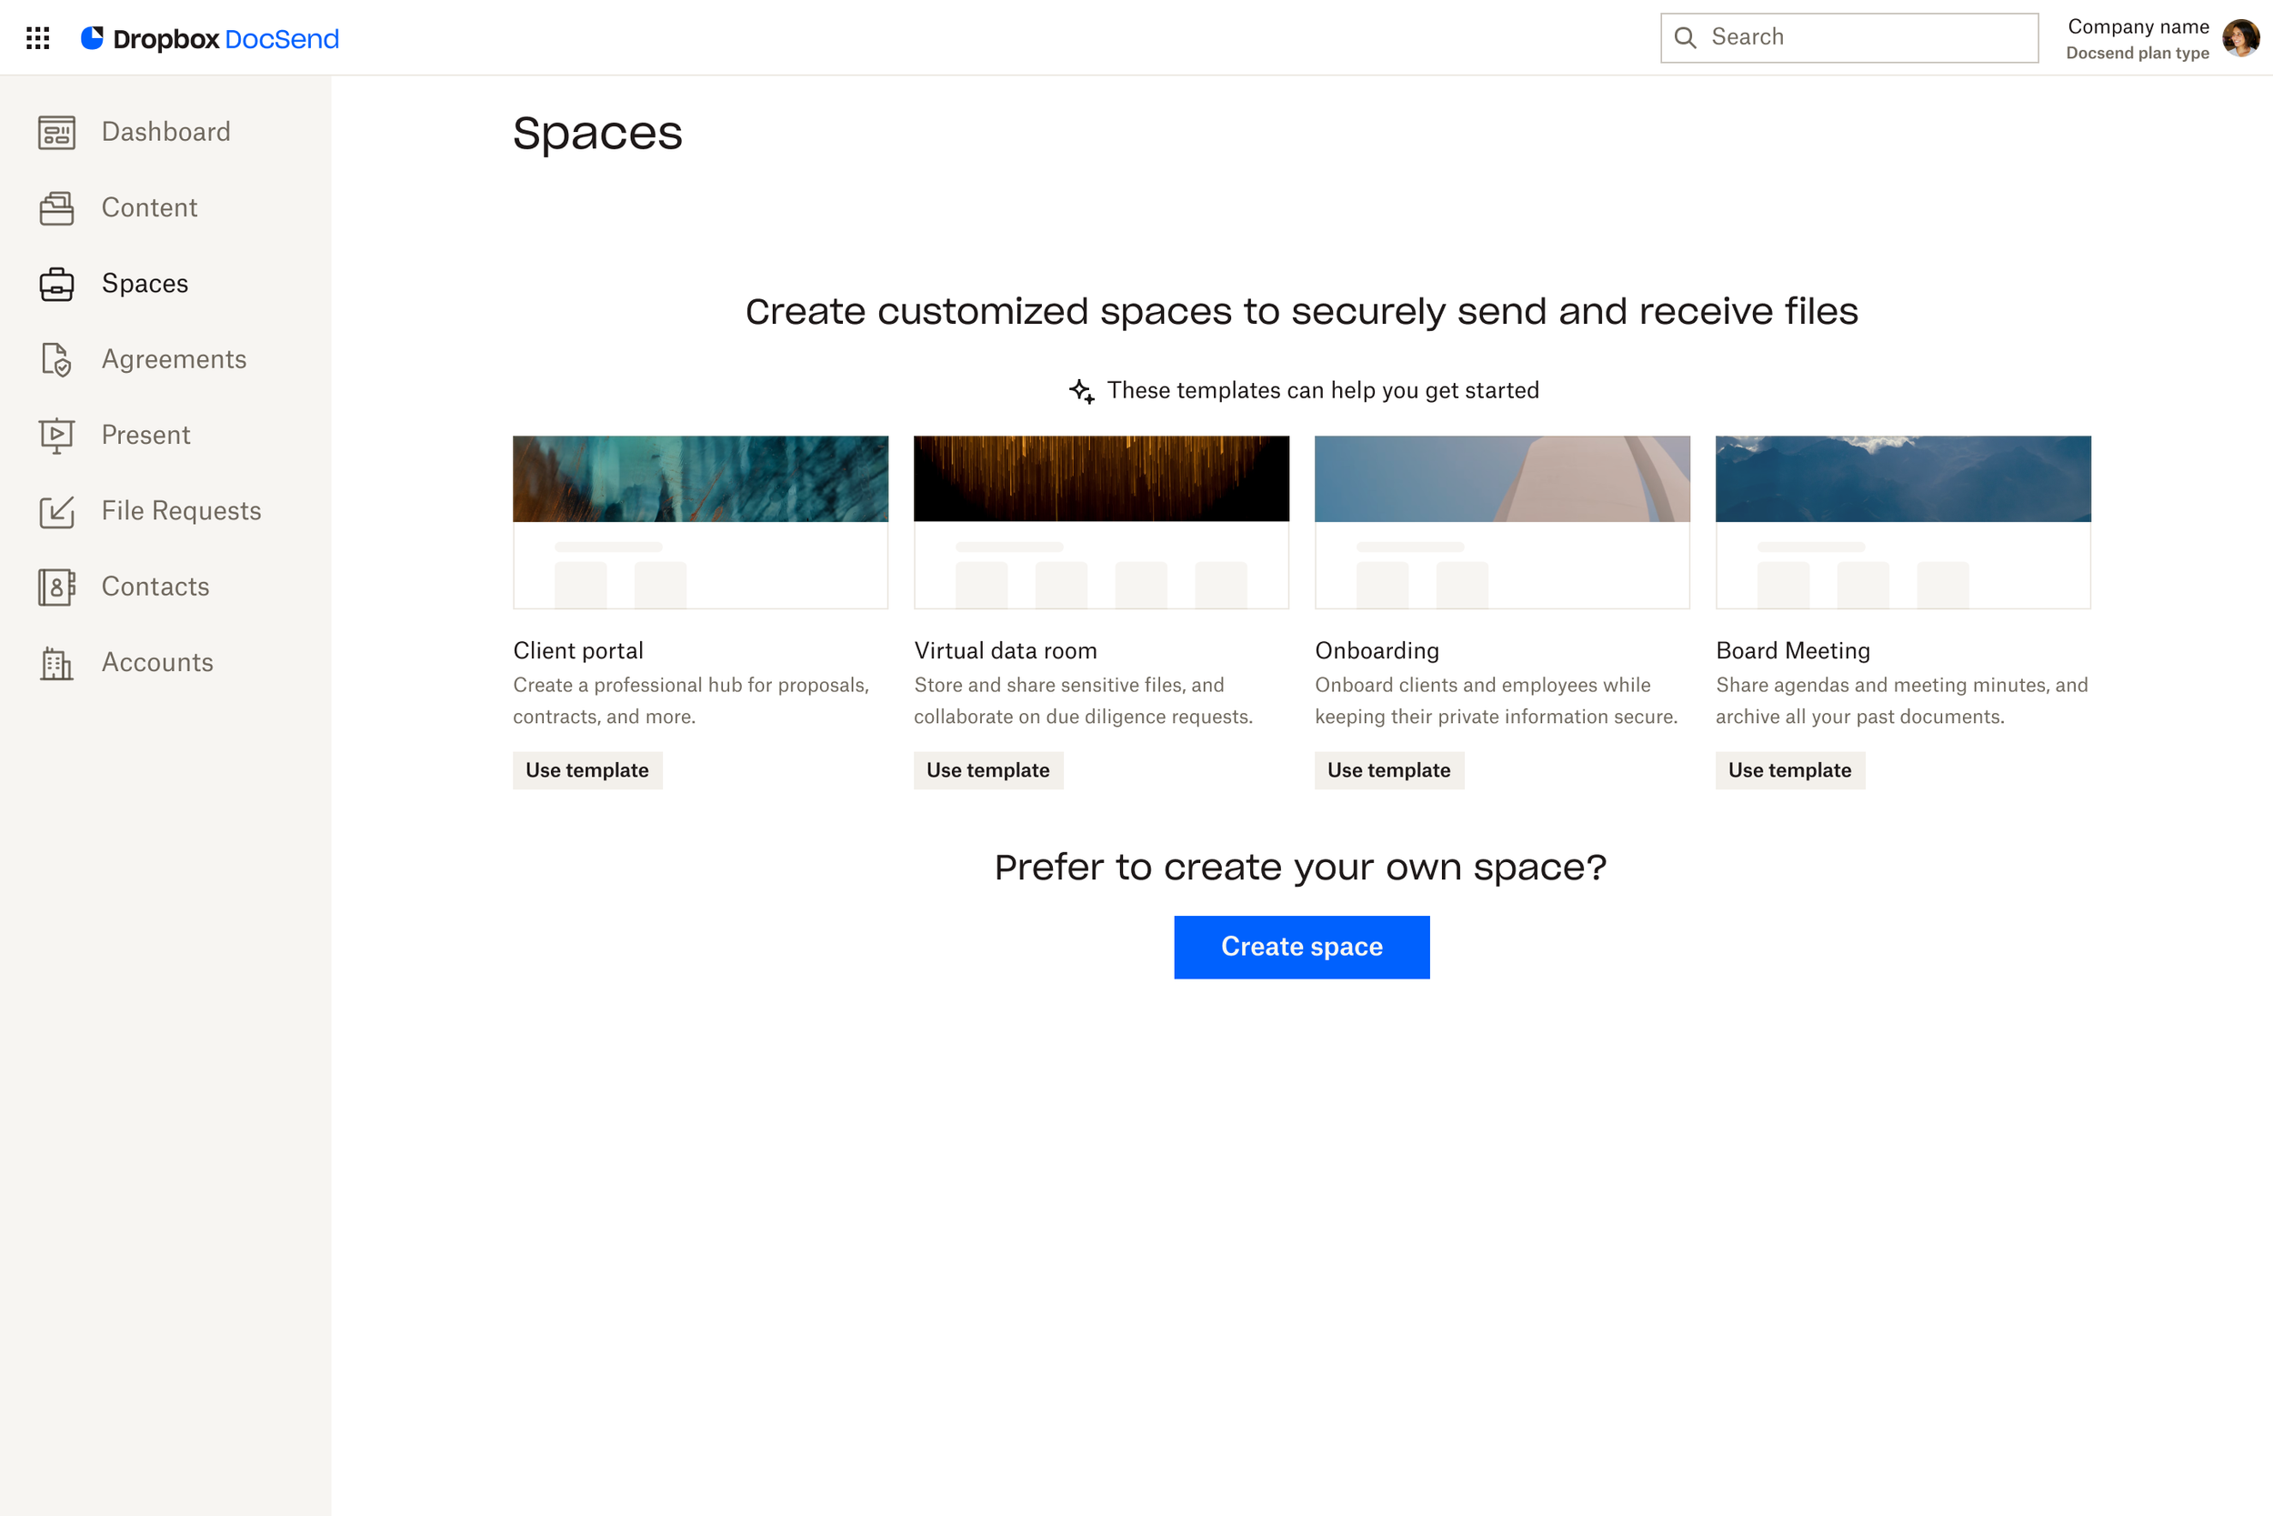The width and height of the screenshot is (2273, 1516).
Task: Click the Contacts address book icon
Action: click(56, 587)
